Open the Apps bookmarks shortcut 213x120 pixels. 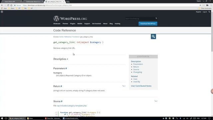coord(4,8)
